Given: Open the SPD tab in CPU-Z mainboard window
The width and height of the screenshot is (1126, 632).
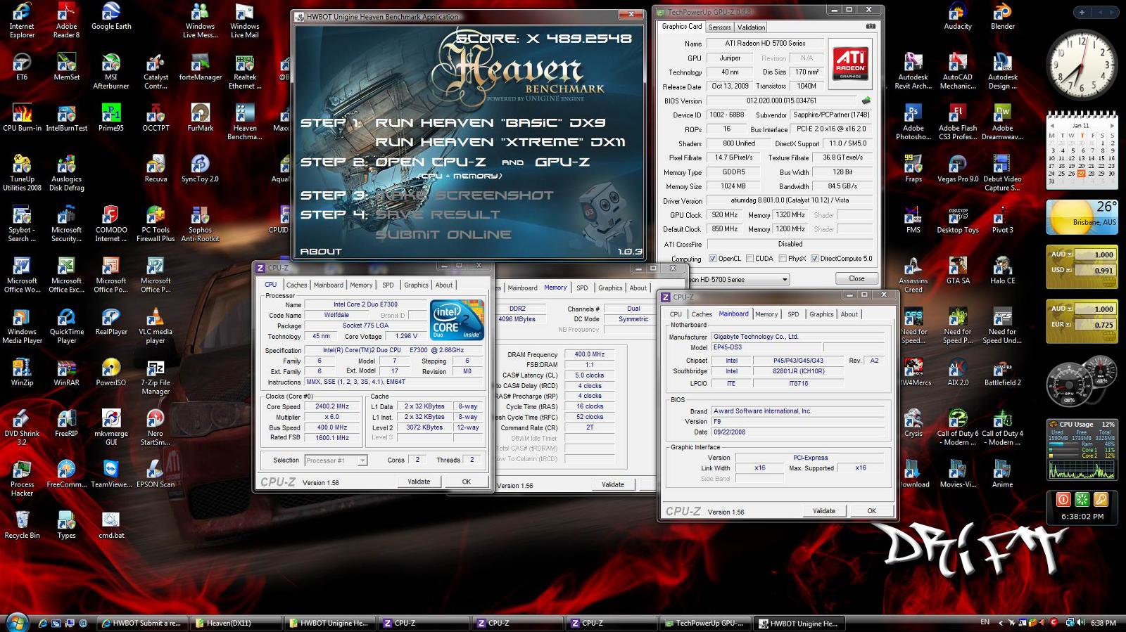Looking at the screenshot, I should (793, 314).
